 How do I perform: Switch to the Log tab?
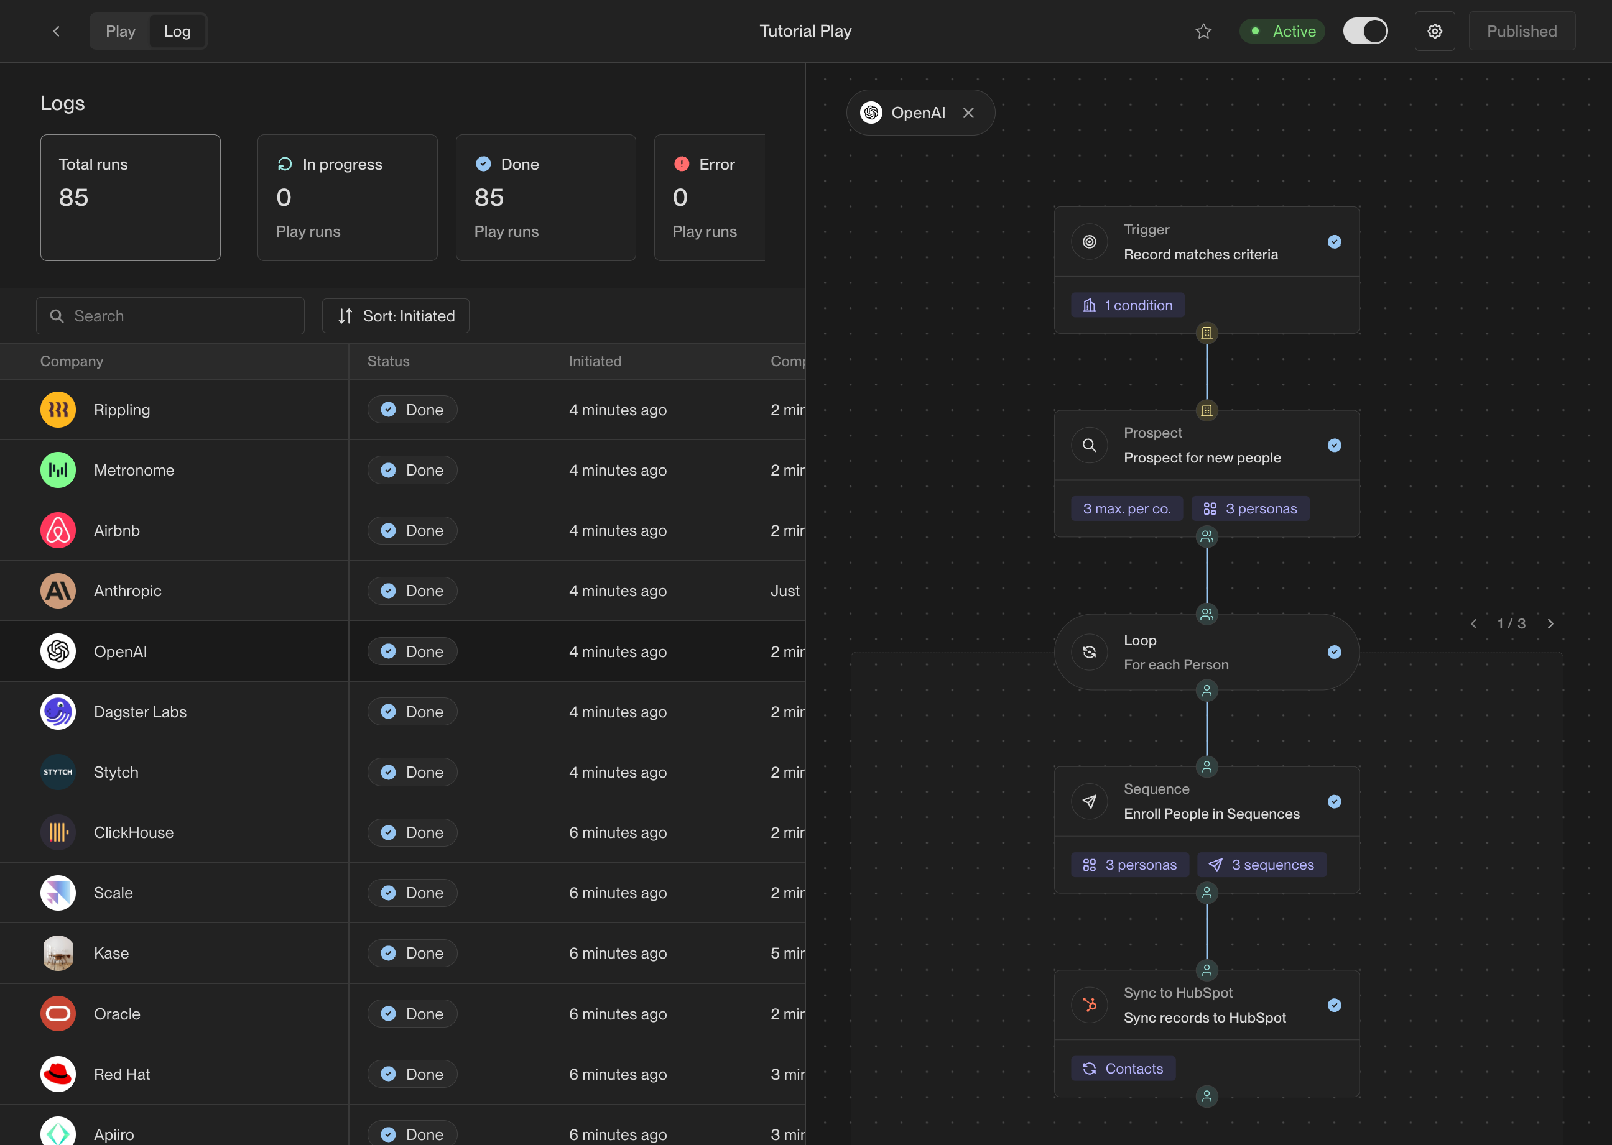tap(177, 31)
